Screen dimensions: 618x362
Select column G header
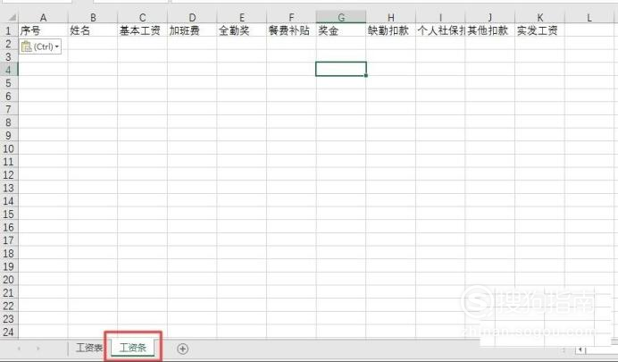click(x=341, y=17)
